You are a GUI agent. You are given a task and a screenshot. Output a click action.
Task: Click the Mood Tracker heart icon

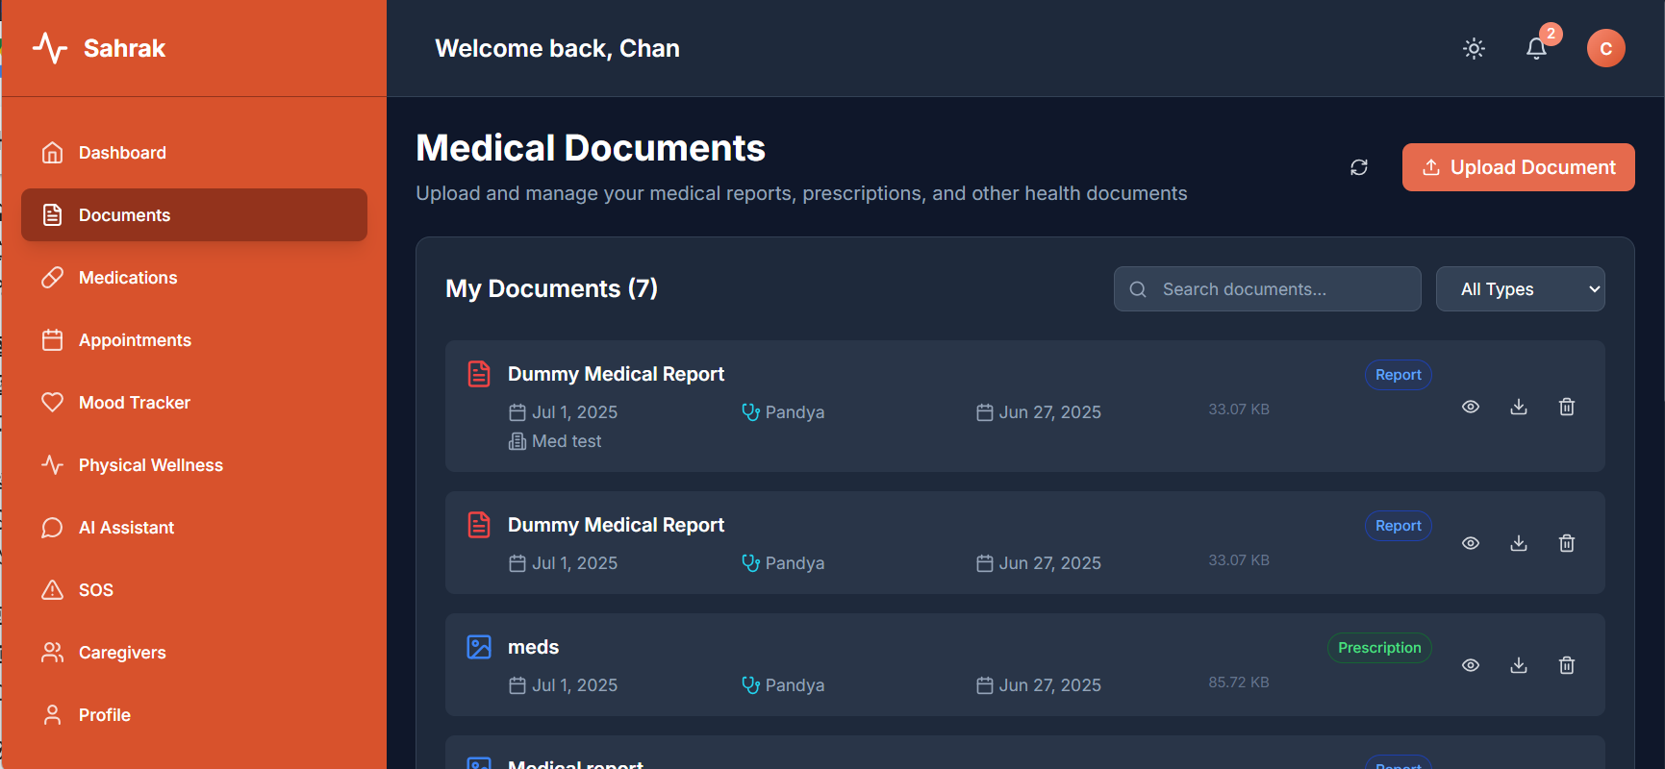(53, 403)
